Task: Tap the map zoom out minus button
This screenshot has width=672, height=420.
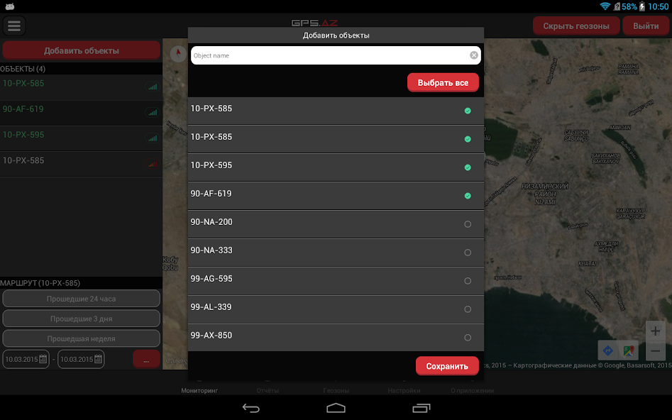Action: [655, 351]
